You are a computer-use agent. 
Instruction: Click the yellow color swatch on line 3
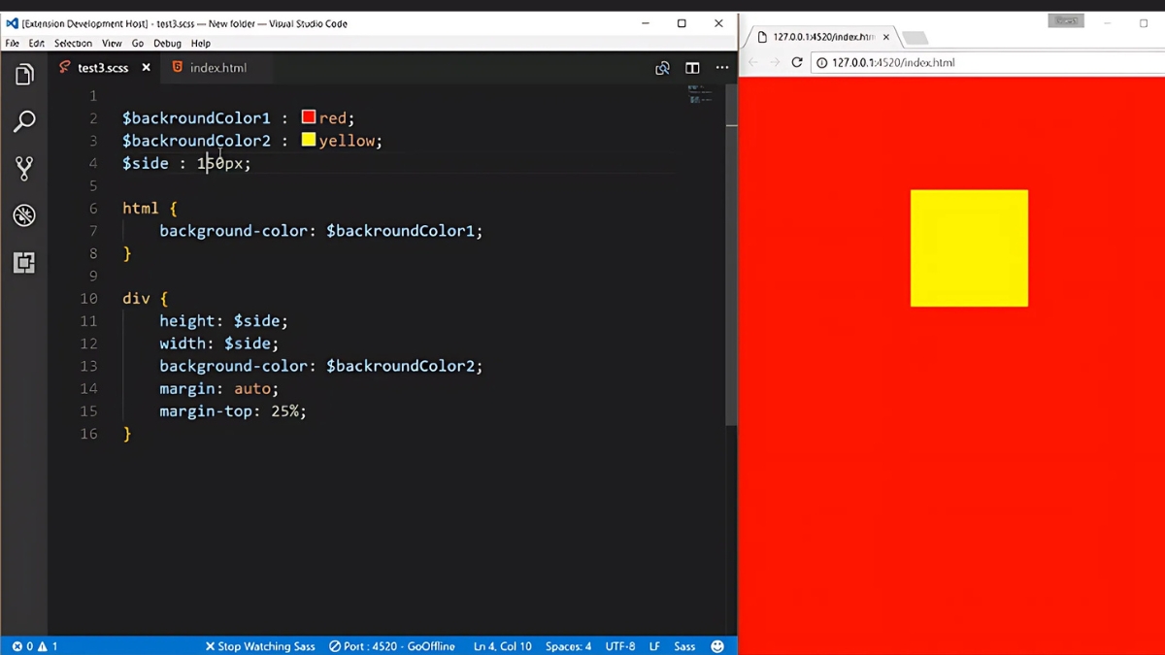click(x=309, y=140)
